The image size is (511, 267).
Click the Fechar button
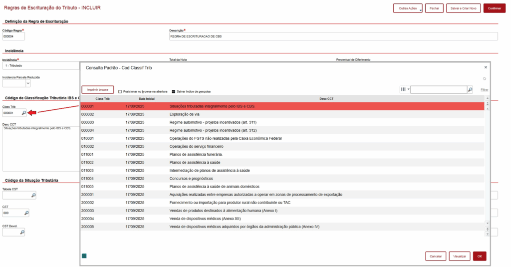[x=434, y=8]
